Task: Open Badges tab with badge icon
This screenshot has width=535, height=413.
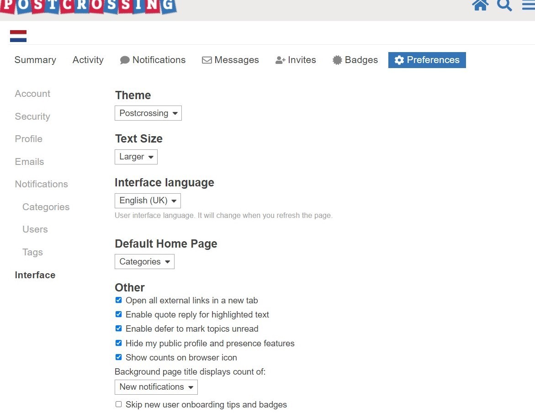Action: [355, 60]
